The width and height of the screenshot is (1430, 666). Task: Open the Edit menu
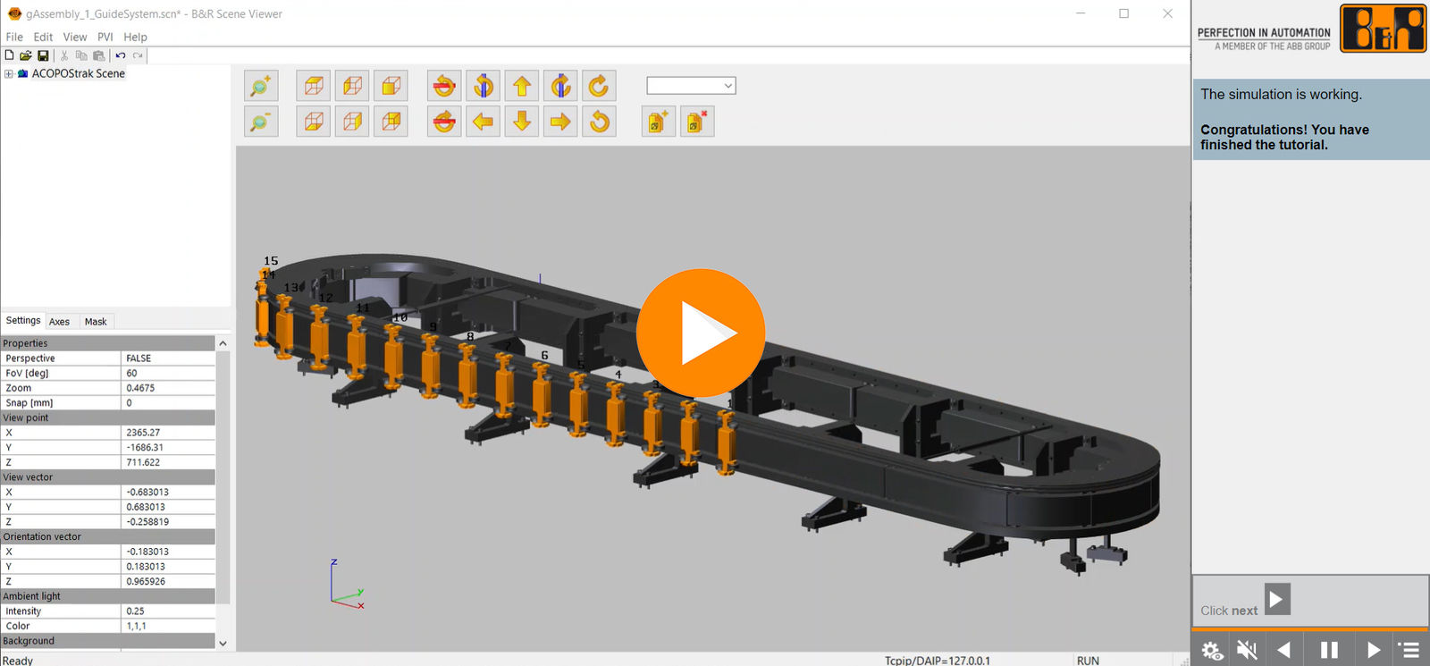[x=43, y=37]
